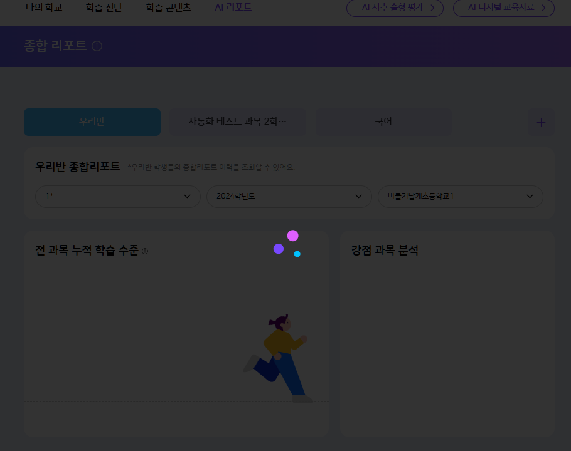The image size is (571, 451).
Task: Expand the 1* class dropdown
Action: point(117,197)
